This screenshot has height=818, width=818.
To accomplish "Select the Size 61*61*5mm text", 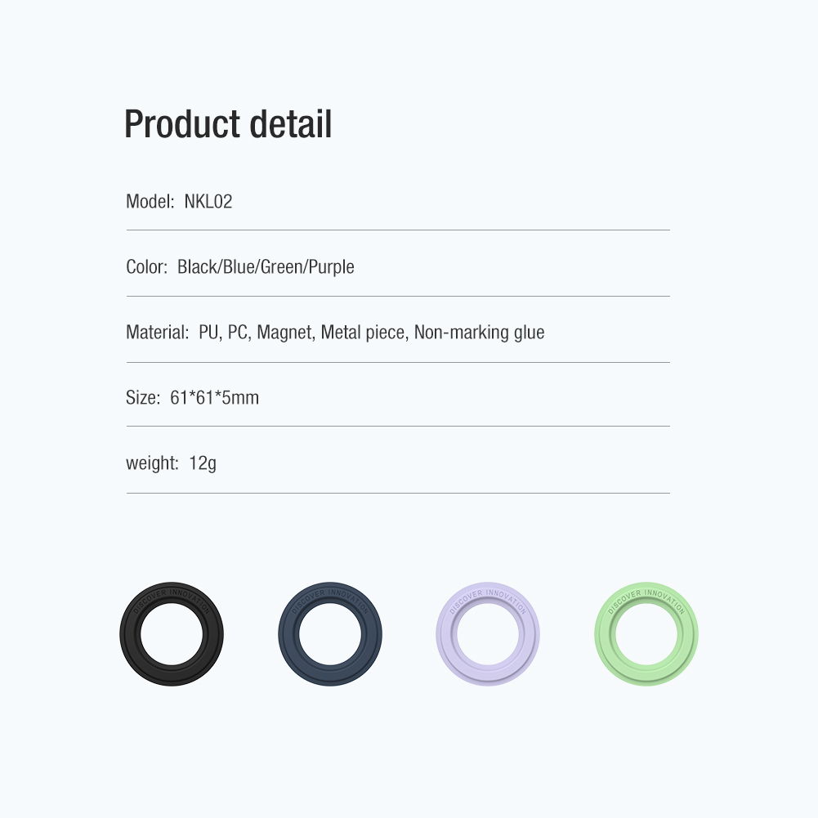I will [192, 397].
